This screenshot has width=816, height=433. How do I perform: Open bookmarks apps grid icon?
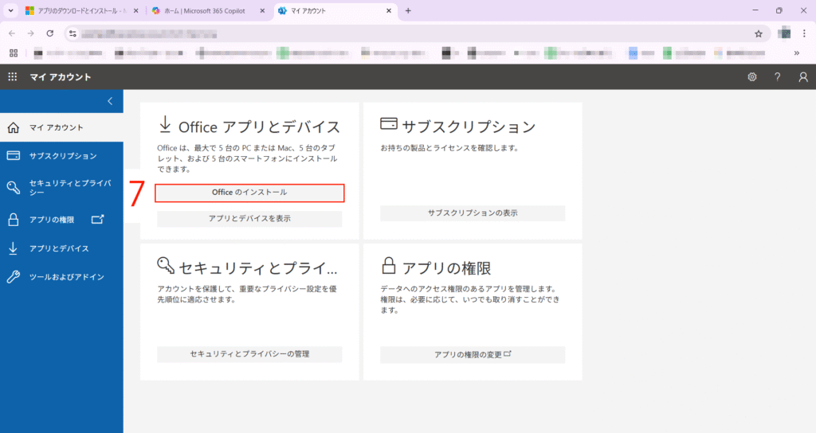click(x=14, y=53)
